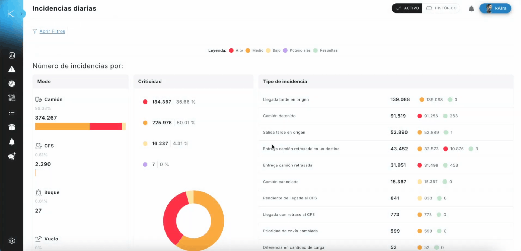Click the Camión total 374.267
Viewport: 521px width, 251px height.
coord(46,118)
